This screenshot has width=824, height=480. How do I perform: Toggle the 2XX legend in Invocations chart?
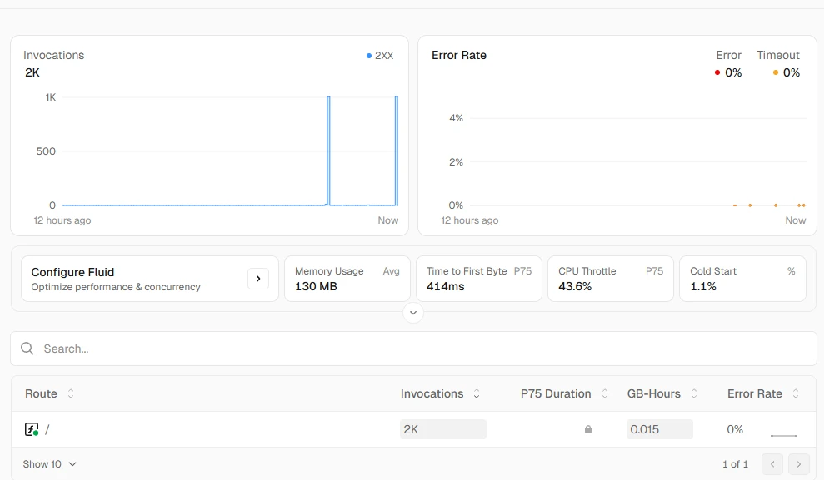(379, 56)
